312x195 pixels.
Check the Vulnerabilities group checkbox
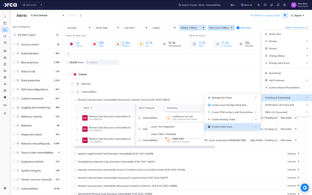point(72,92)
